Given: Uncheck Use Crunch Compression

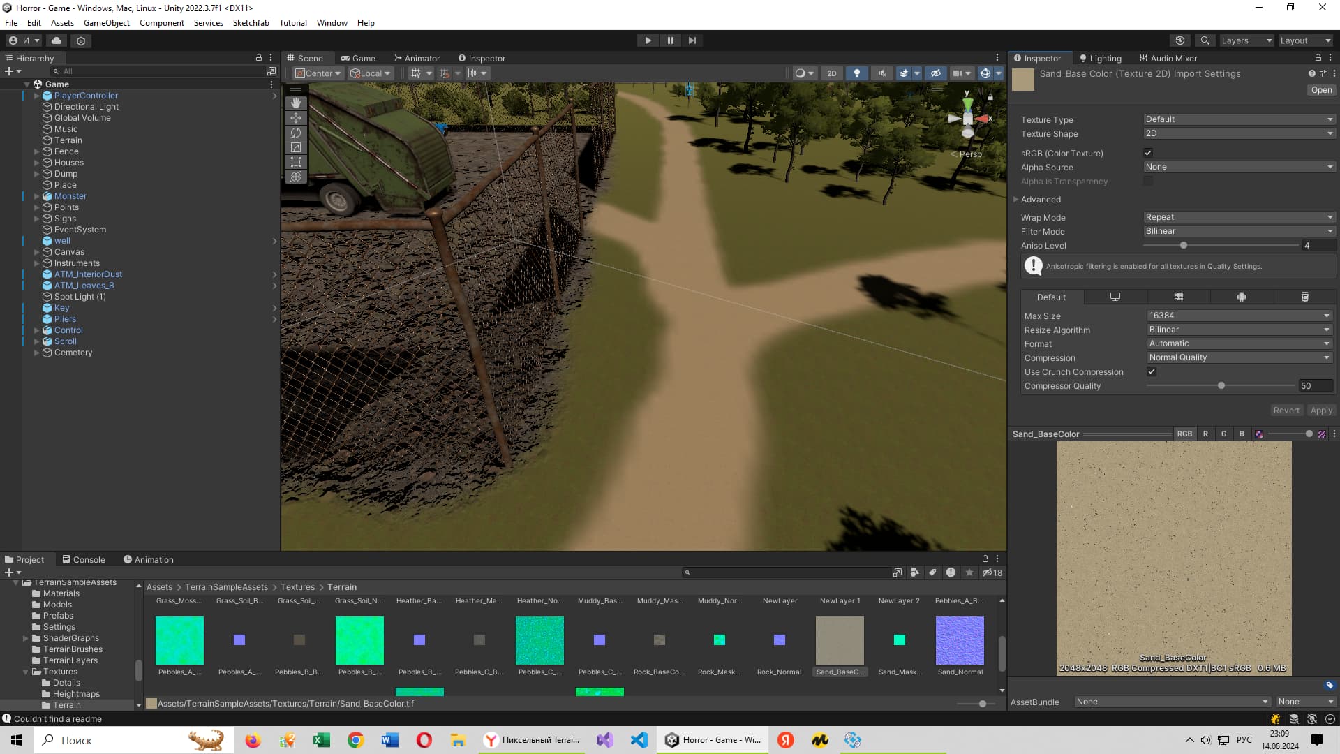Looking at the screenshot, I should pyautogui.click(x=1152, y=371).
